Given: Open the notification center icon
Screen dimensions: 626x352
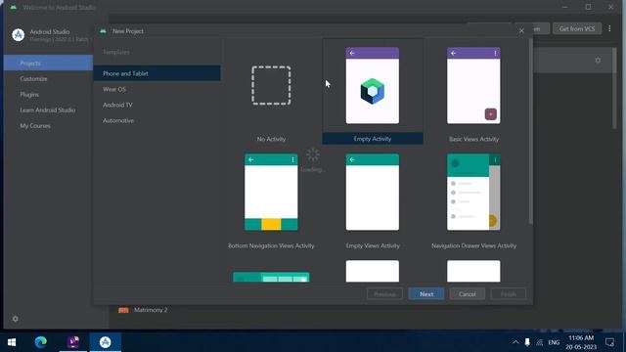Looking at the screenshot, I should point(609,342).
